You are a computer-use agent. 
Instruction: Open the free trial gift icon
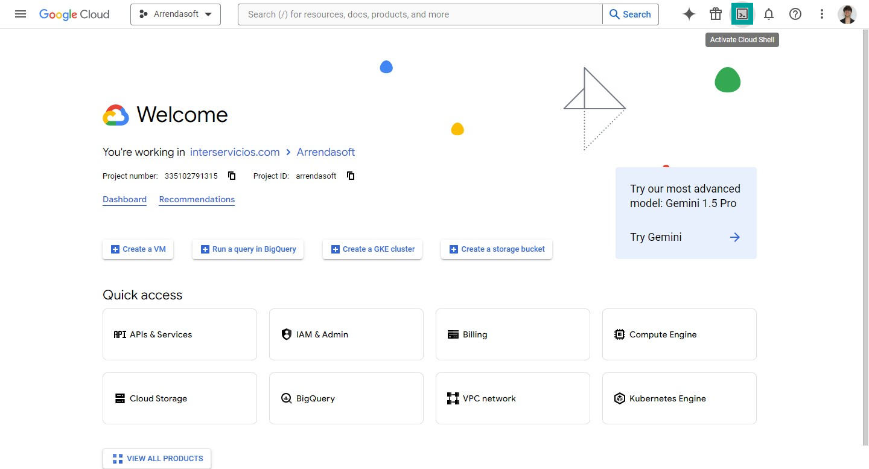[x=716, y=14]
